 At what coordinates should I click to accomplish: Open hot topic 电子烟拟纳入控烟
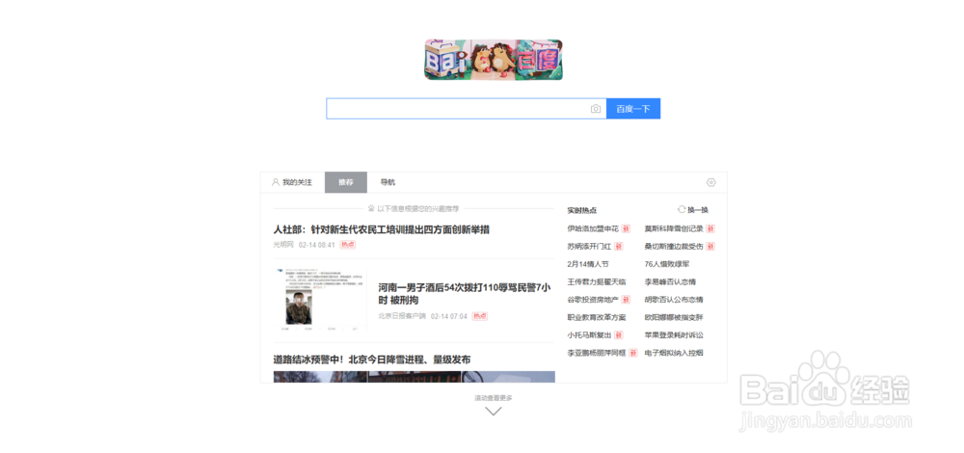coord(673,354)
